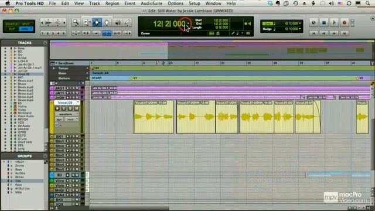This screenshot has height=211, width=375.
Task: Open the Track menu
Action: click(94, 4)
